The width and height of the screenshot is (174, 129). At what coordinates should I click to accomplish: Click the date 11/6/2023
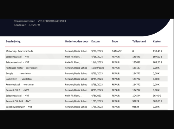97,62
